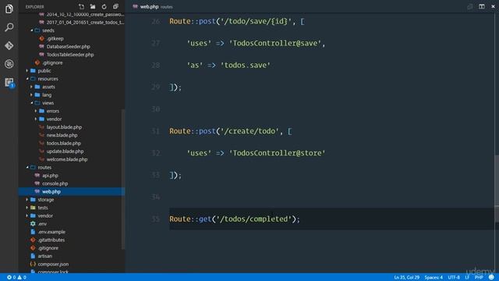Viewport: 499px width, 281px height.
Task: Click '/create/todo' string on line 31
Action: (x=249, y=131)
